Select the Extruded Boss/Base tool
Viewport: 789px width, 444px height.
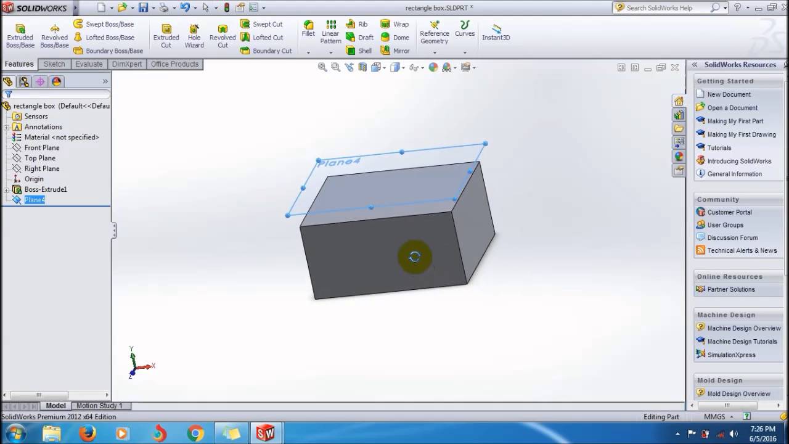click(x=20, y=36)
